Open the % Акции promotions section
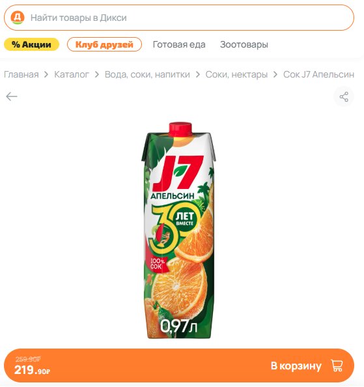 [31, 44]
